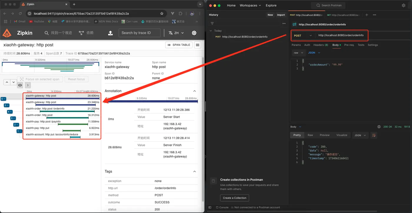
Task: Close the Zipkin browser tab
Action: 66,4
